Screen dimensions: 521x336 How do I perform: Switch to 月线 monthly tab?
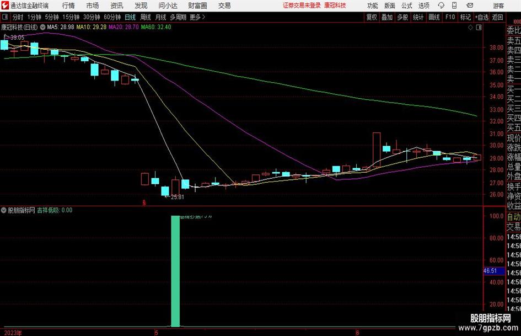tap(161, 17)
